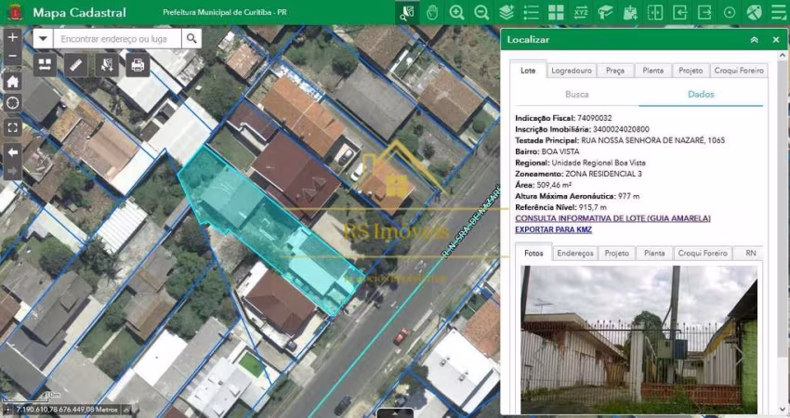The height and width of the screenshot is (418, 790).
Task: Open the Localizar search tool in header
Action: click(x=407, y=12)
